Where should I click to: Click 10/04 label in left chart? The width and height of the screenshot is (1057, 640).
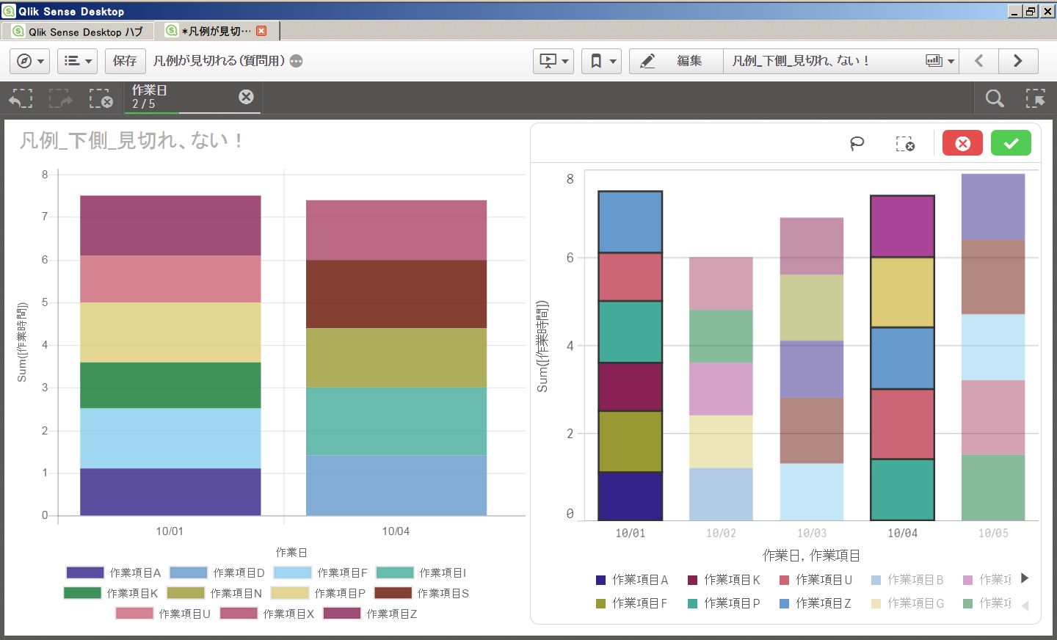(396, 531)
